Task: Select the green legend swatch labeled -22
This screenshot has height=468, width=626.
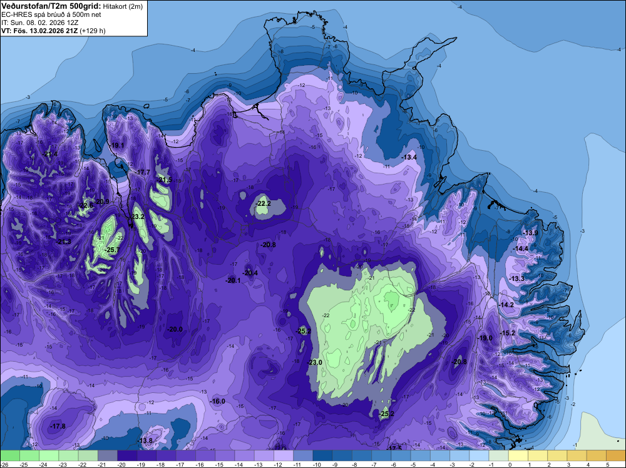Action: (88, 455)
